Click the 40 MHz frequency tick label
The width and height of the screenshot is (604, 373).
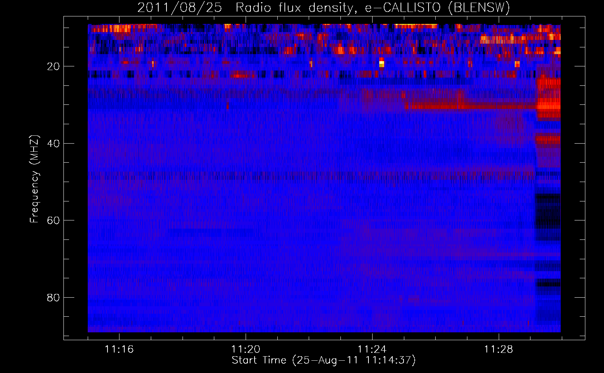coord(54,143)
